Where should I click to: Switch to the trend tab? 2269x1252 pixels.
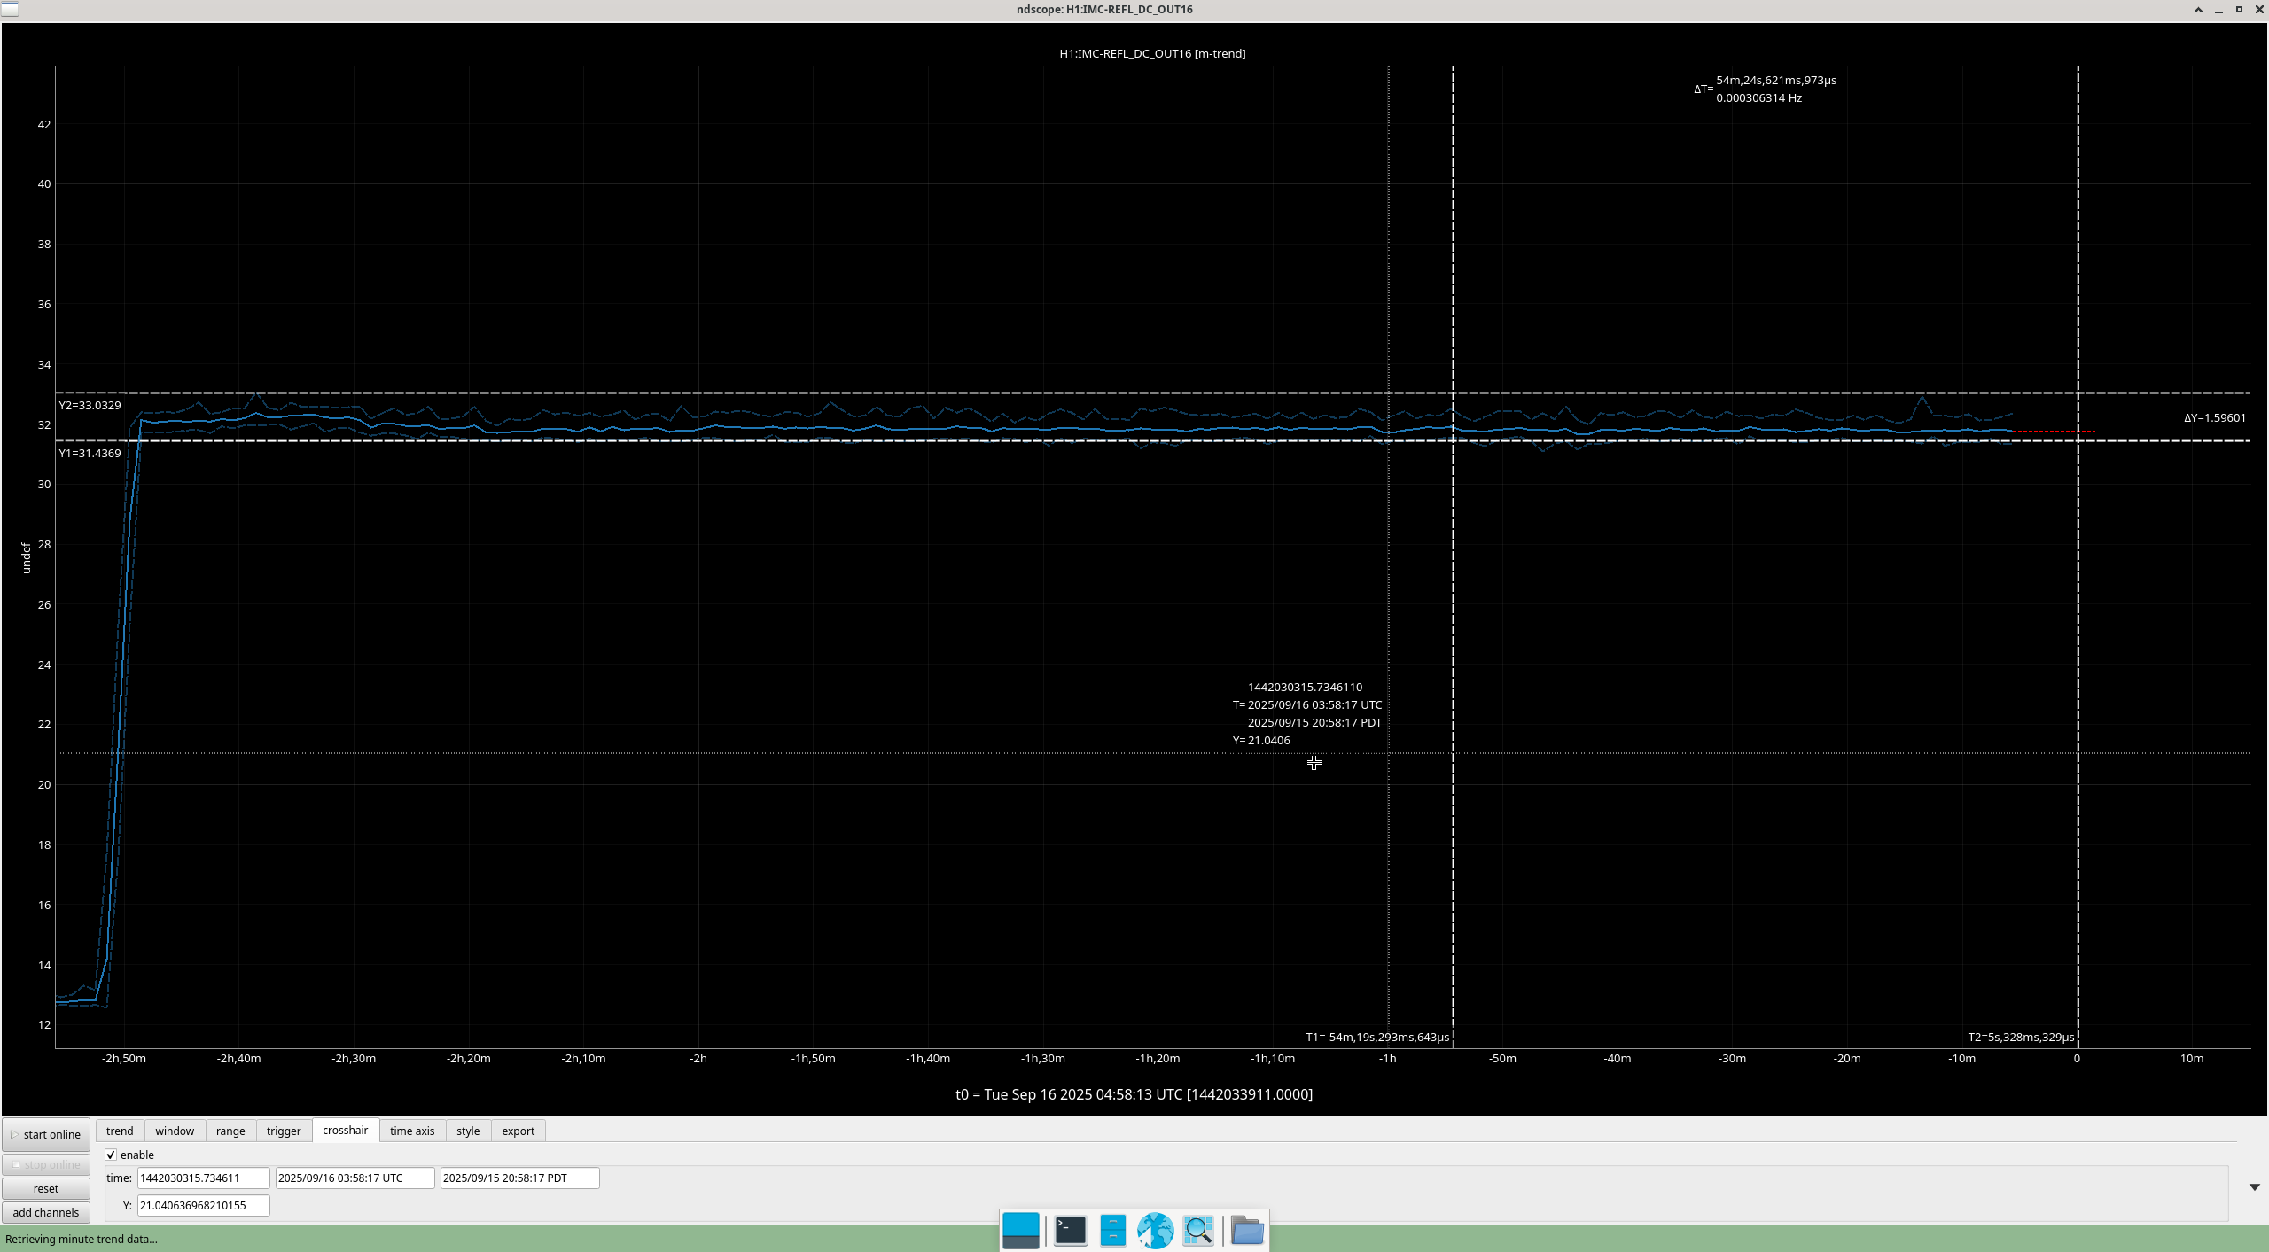120,1131
